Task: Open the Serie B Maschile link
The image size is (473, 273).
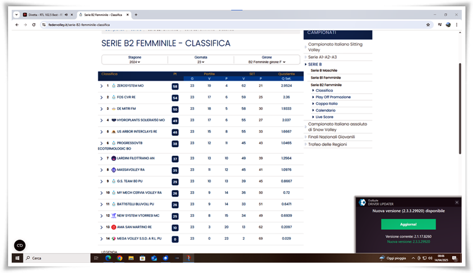Action: pyautogui.click(x=324, y=70)
